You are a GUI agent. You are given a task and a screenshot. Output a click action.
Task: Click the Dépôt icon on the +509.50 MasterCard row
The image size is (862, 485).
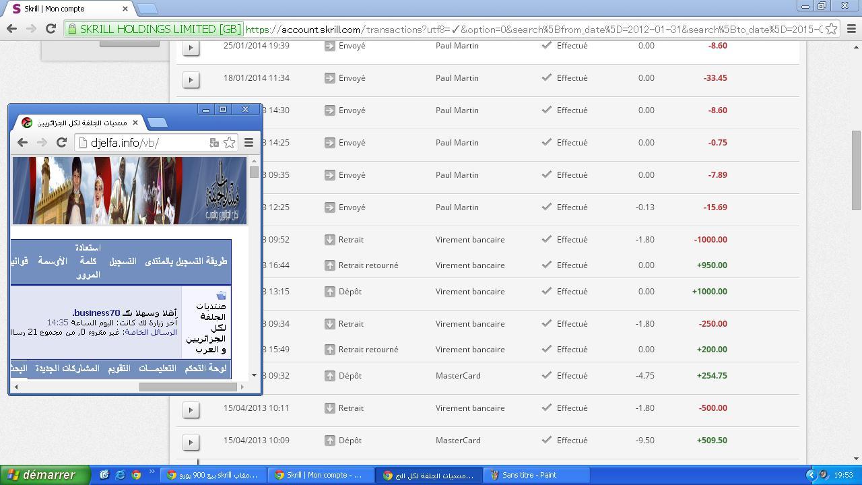point(330,441)
